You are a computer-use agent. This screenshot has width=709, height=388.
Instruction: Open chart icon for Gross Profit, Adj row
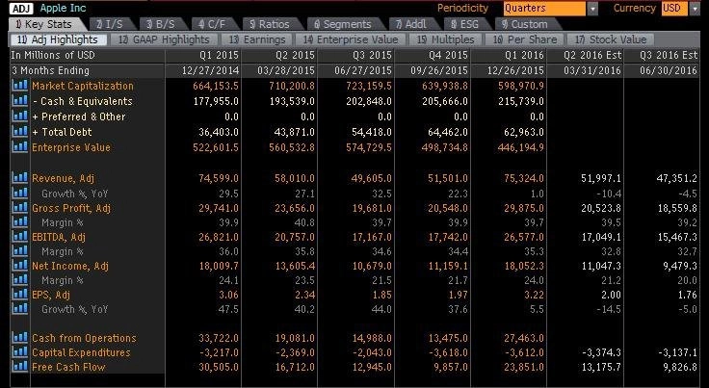point(20,208)
